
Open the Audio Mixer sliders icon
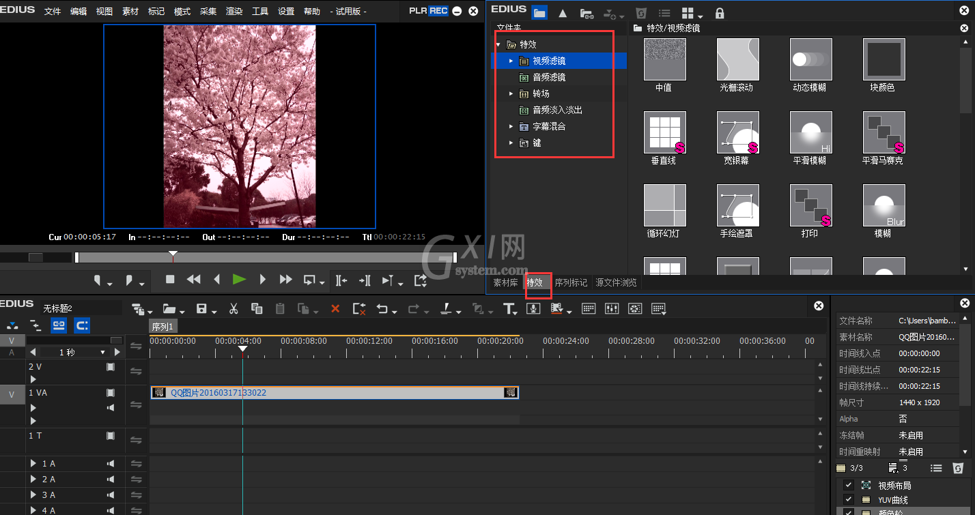point(612,308)
